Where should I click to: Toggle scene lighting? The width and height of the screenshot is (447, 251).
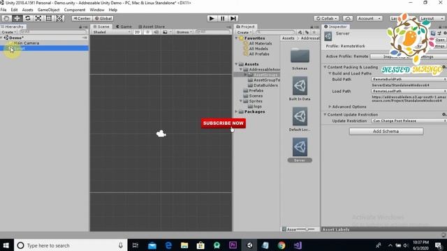pyautogui.click(x=147, y=32)
